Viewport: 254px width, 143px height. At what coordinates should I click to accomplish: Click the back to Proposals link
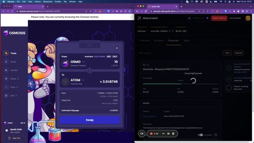point(146,53)
